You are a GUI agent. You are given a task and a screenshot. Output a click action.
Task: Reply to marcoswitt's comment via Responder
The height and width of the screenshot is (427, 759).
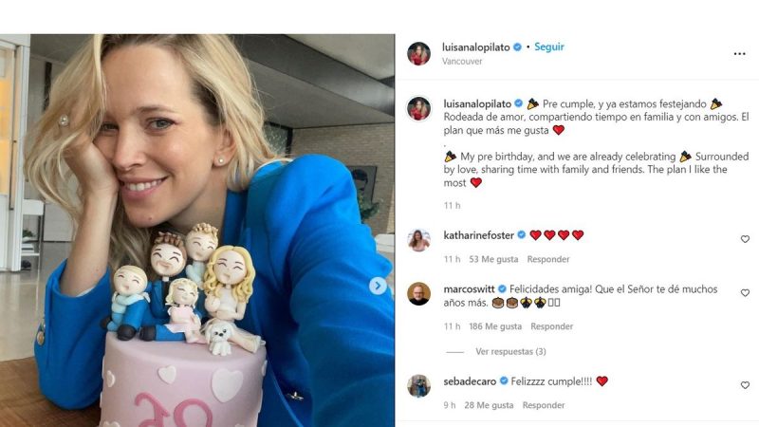(x=551, y=326)
